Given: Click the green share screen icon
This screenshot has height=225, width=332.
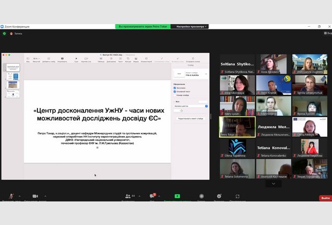Looking at the screenshot, I should pyautogui.click(x=177, y=197).
